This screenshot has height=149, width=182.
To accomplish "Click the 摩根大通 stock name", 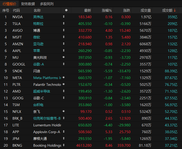I will 40,139.
